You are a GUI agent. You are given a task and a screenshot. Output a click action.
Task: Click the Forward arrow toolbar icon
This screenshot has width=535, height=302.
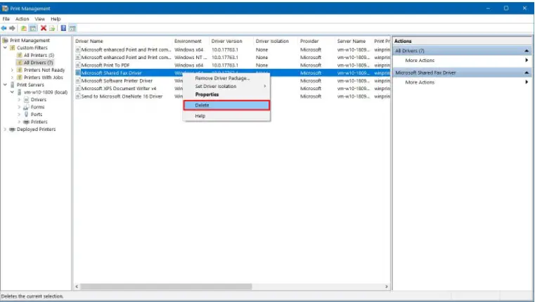coord(12,28)
